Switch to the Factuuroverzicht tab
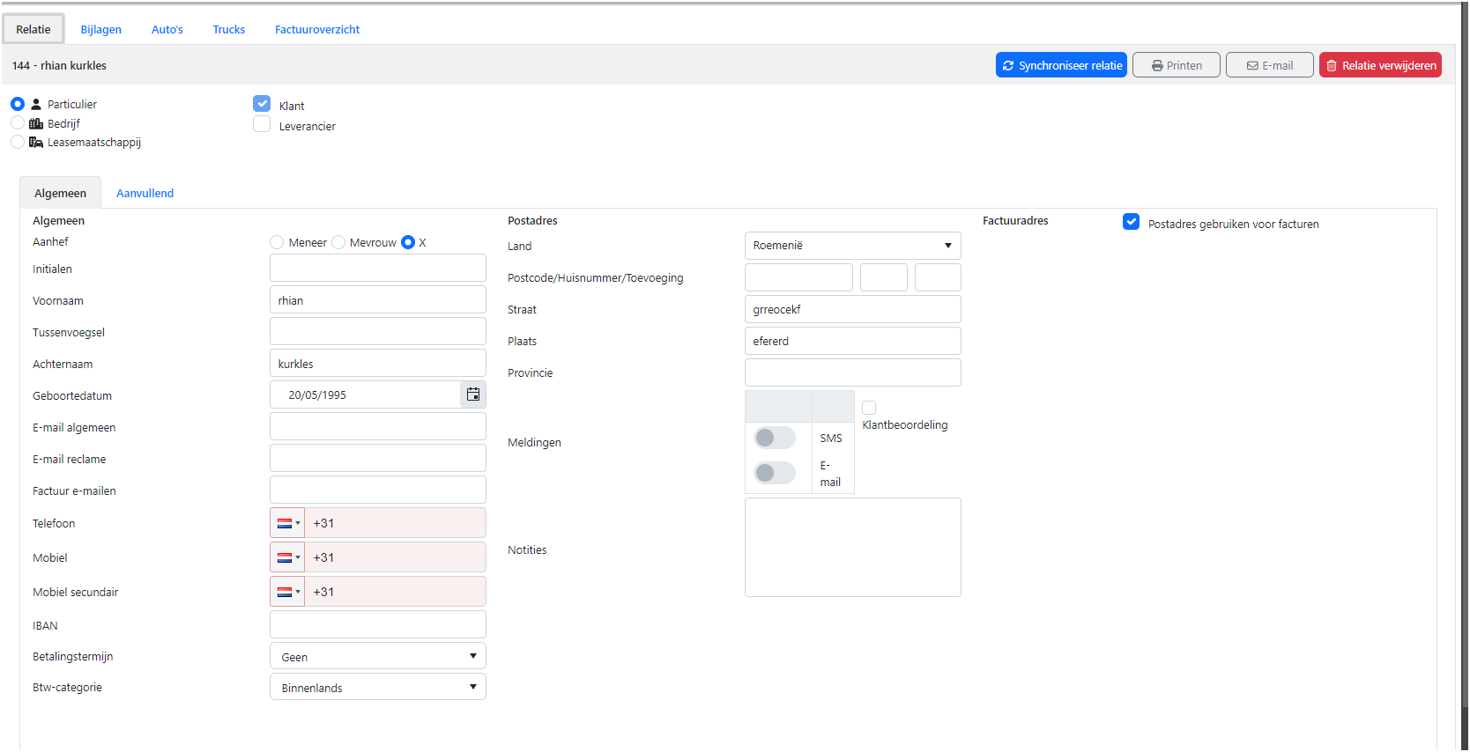 point(317,29)
